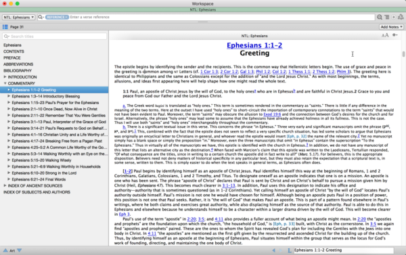Viewport: 406px width, 255px height.
Task: Toggle the table of contents sidebar icon
Action: tap(5, 27)
